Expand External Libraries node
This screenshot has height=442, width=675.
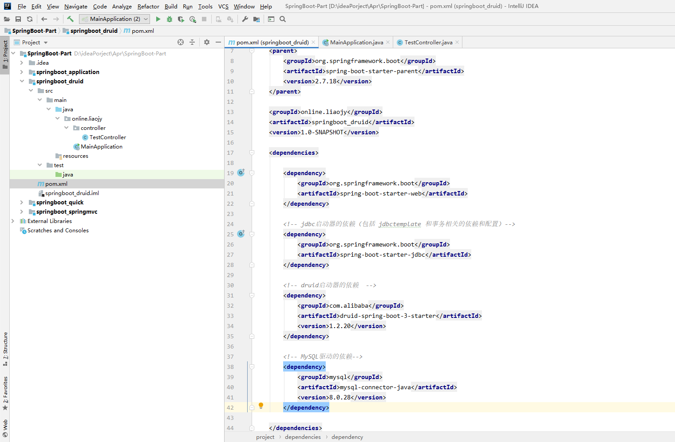click(x=13, y=221)
